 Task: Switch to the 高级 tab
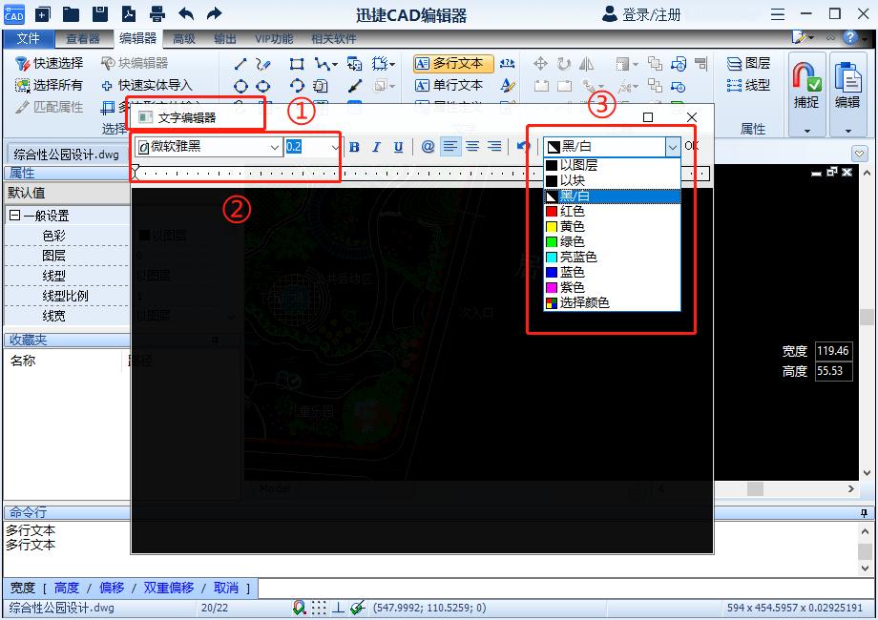183,38
